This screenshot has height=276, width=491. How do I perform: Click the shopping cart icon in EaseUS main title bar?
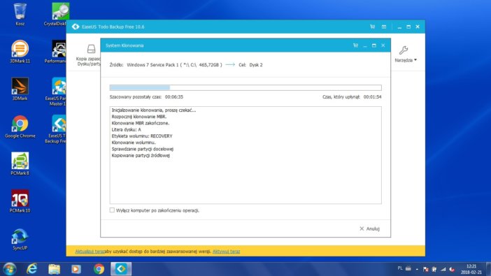pos(372,27)
